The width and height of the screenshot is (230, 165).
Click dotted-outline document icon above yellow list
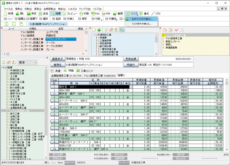tap(182, 30)
